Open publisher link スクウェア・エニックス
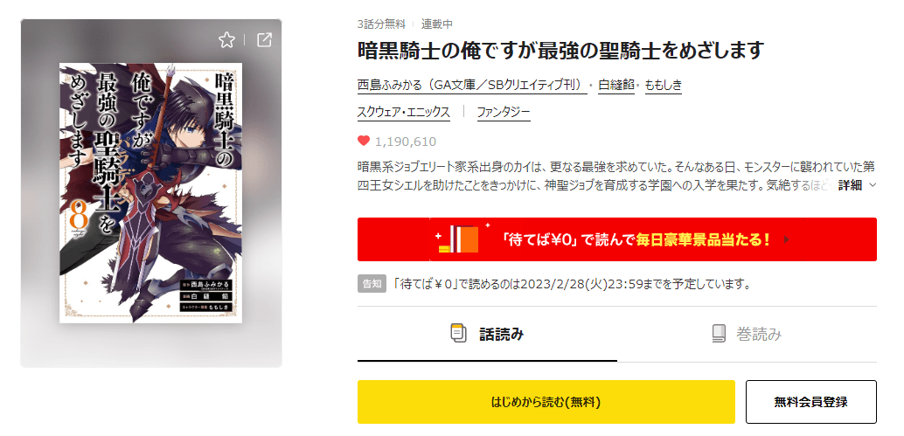 404,113
